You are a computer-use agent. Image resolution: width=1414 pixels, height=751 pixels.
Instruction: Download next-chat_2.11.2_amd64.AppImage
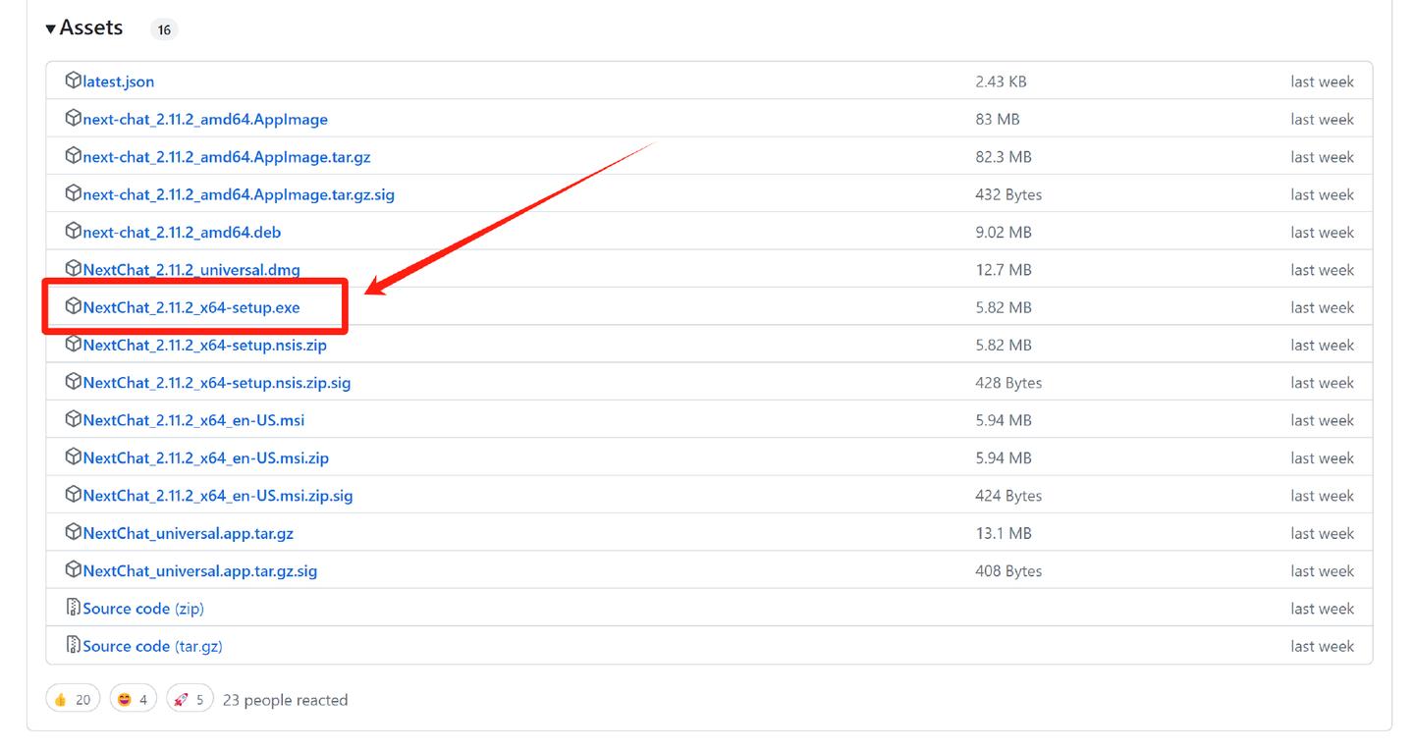205,120
